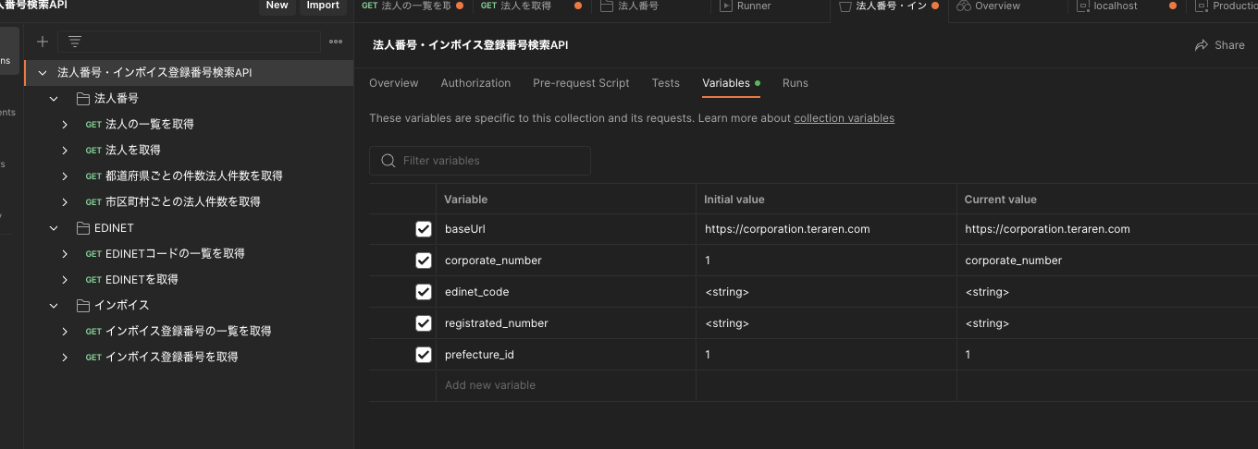The image size is (1258, 449).
Task: Open the Authorization tab
Action: pyautogui.click(x=475, y=83)
